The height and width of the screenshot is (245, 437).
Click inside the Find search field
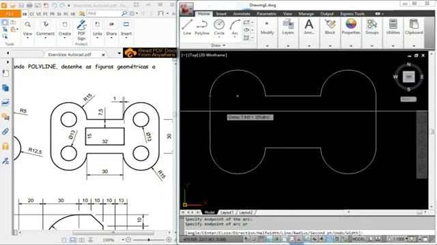[104, 14]
